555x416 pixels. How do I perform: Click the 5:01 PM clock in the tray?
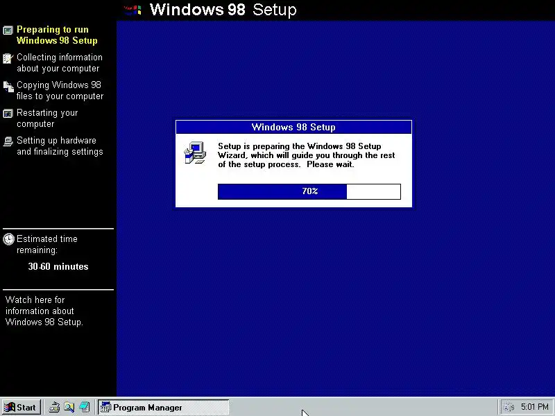click(x=534, y=407)
